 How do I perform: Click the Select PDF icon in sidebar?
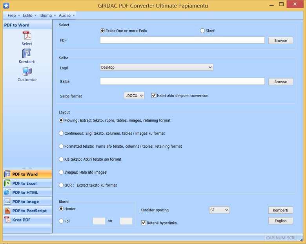[x=27, y=36]
